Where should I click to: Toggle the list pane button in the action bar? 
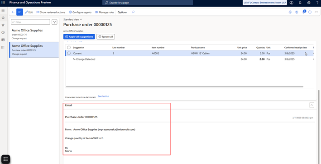19,12
